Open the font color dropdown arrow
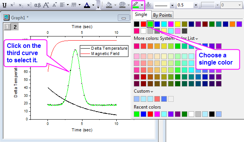The height and width of the screenshot is (142, 244). [93, 5]
